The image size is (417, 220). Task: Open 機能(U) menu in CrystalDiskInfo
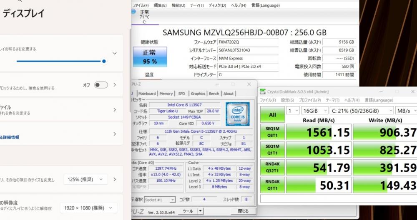[178, 5]
